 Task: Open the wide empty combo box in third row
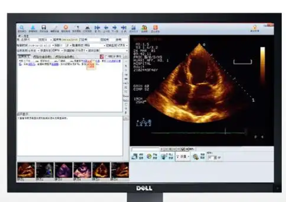[x=114, y=51]
